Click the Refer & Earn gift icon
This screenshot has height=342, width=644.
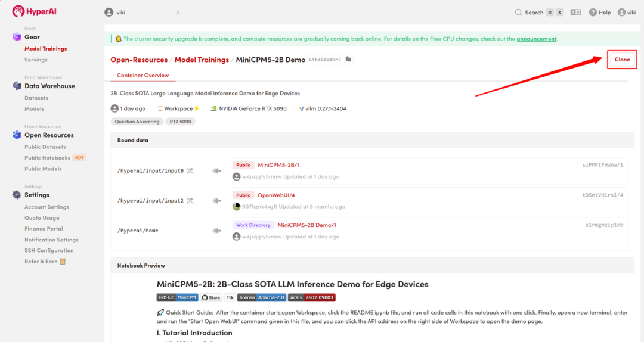(63, 261)
